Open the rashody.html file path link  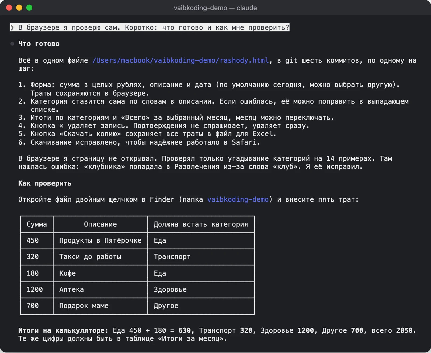pos(180,60)
